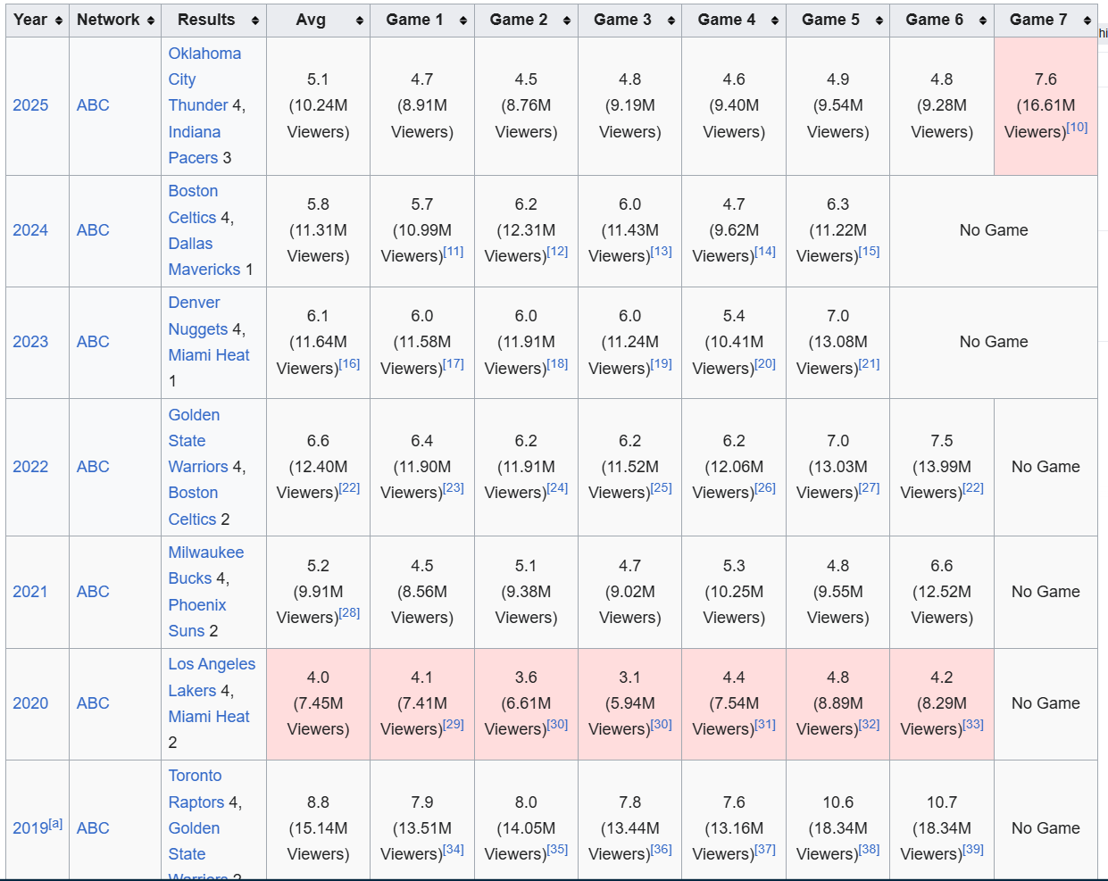Open ABC network link in 2022 row
The image size is (1108, 881).
point(93,467)
